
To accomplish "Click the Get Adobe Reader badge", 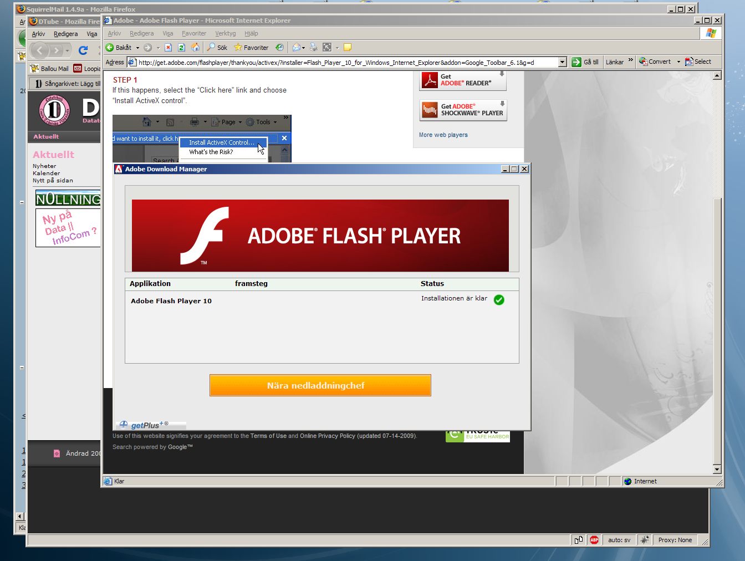I will 463,80.
